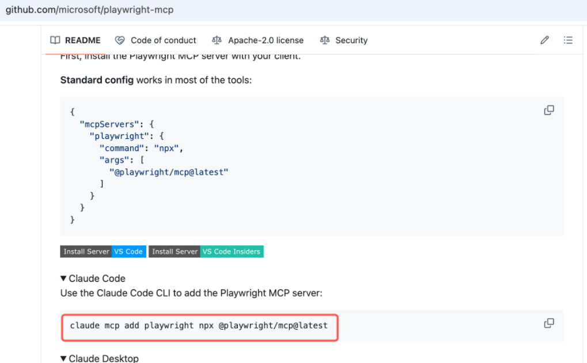This screenshot has height=363, width=587.
Task: Open the README tab
Action: coord(75,40)
